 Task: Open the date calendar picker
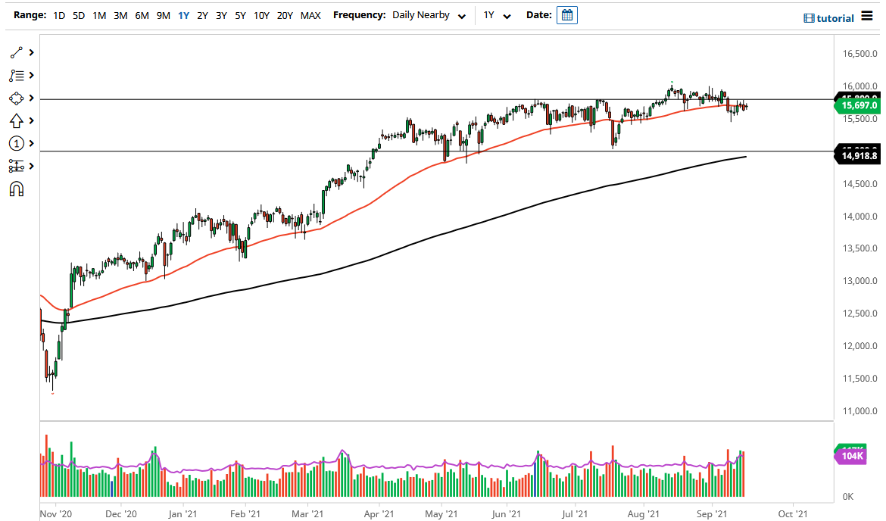click(x=566, y=14)
